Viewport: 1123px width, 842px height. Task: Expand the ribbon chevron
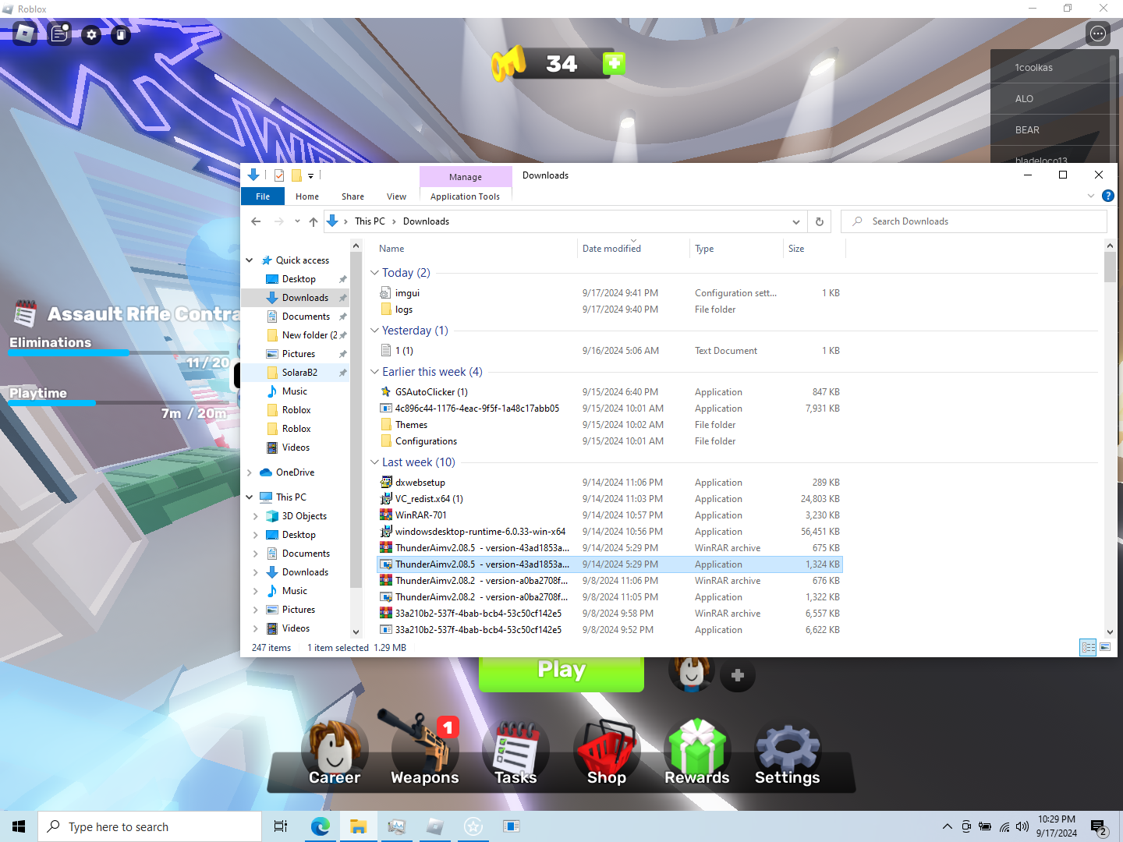click(1091, 196)
